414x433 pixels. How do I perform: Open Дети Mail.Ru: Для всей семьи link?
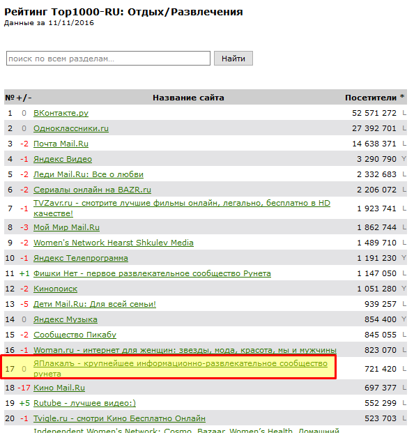pyautogui.click(x=95, y=304)
